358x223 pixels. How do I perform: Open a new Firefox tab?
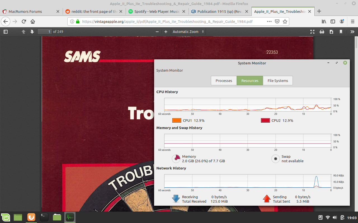(x=319, y=11)
